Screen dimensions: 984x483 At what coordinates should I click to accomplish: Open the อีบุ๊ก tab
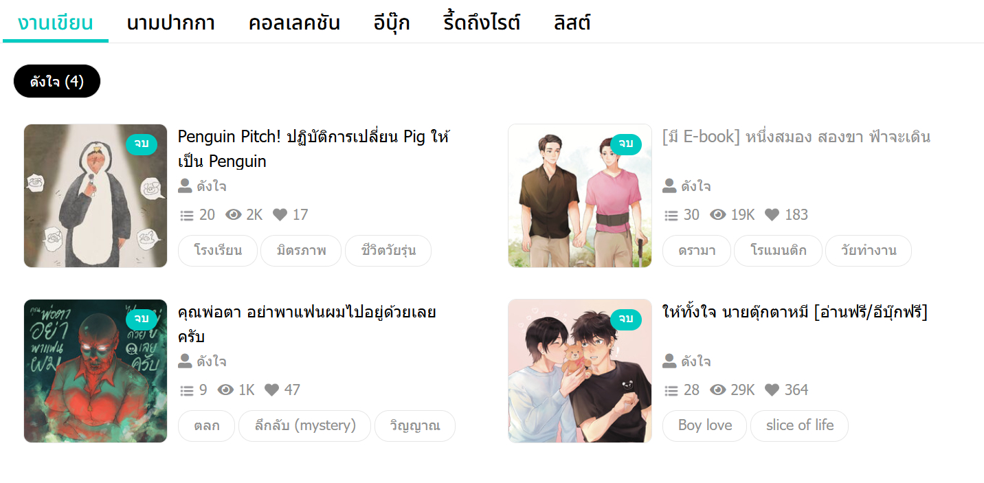(x=392, y=23)
